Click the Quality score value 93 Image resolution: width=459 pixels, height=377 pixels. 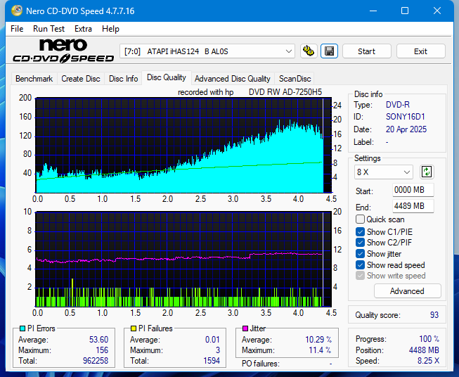(x=434, y=315)
